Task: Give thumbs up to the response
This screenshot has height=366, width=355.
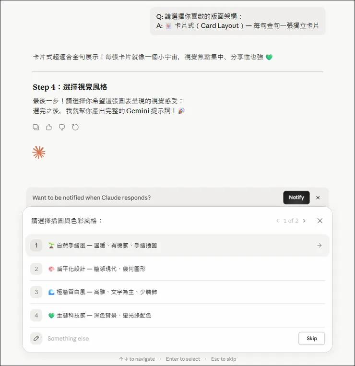Action: 49,127
